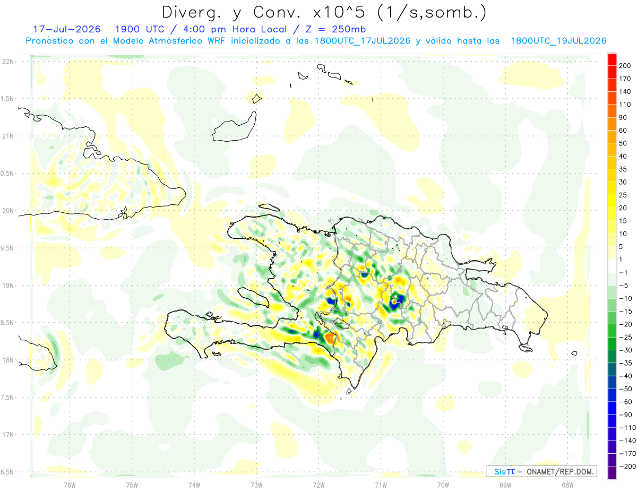This screenshot has height=492, width=637.
Task: Click the '71W' longitude label
Action: 381,486
